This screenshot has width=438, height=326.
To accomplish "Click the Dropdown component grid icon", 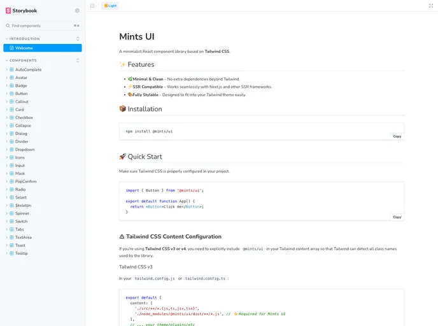I will point(11,150).
